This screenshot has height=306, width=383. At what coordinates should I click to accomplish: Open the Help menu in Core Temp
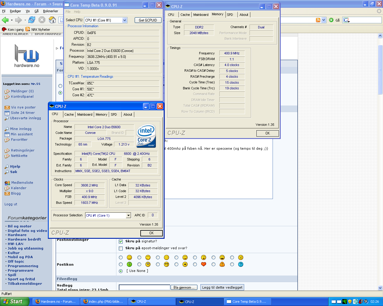pyautogui.click(x=77, y=12)
